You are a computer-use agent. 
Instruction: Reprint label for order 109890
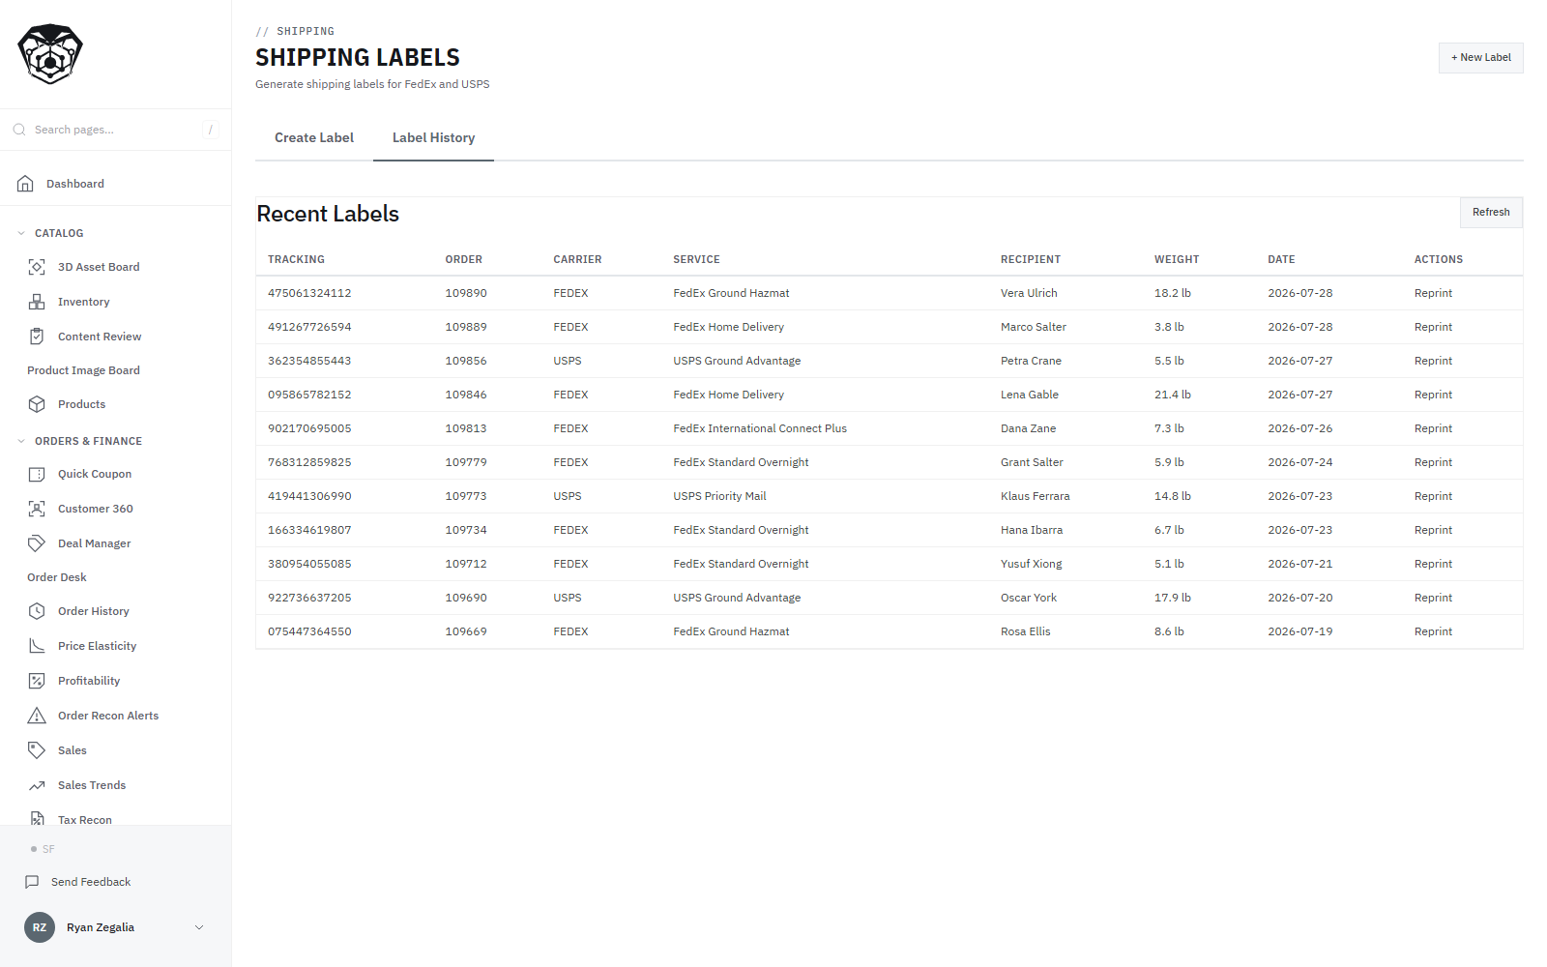tap(1433, 293)
